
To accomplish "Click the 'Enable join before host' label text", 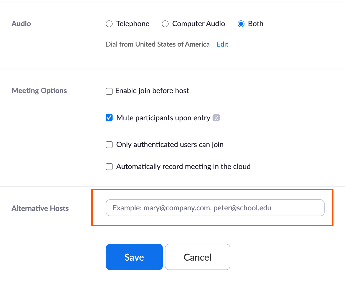I will (152, 91).
